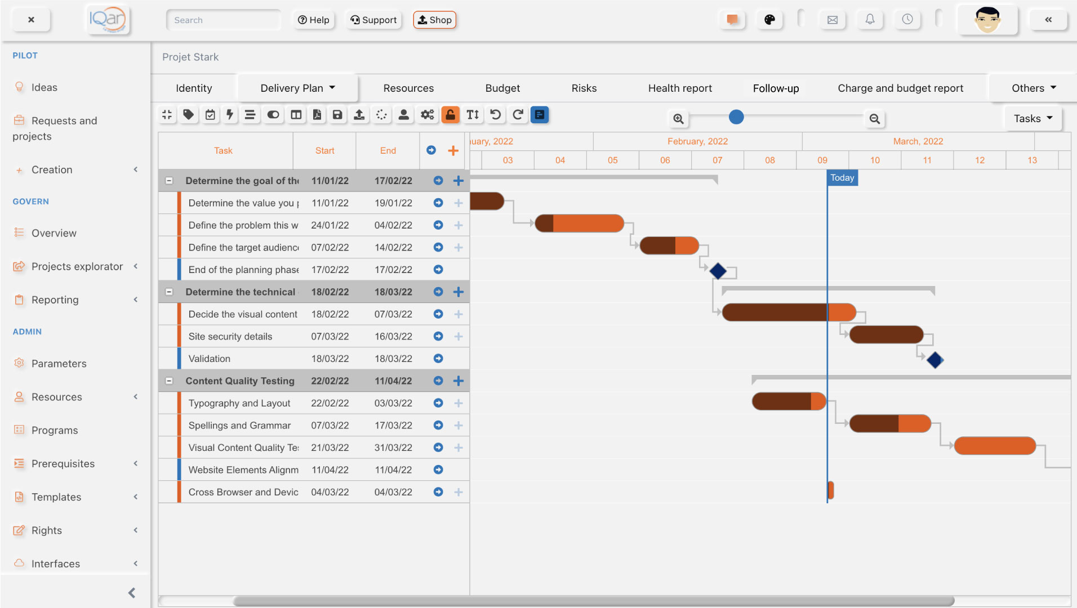Open the gears settings toolbar icon
The image size is (1077, 608).
pos(427,115)
